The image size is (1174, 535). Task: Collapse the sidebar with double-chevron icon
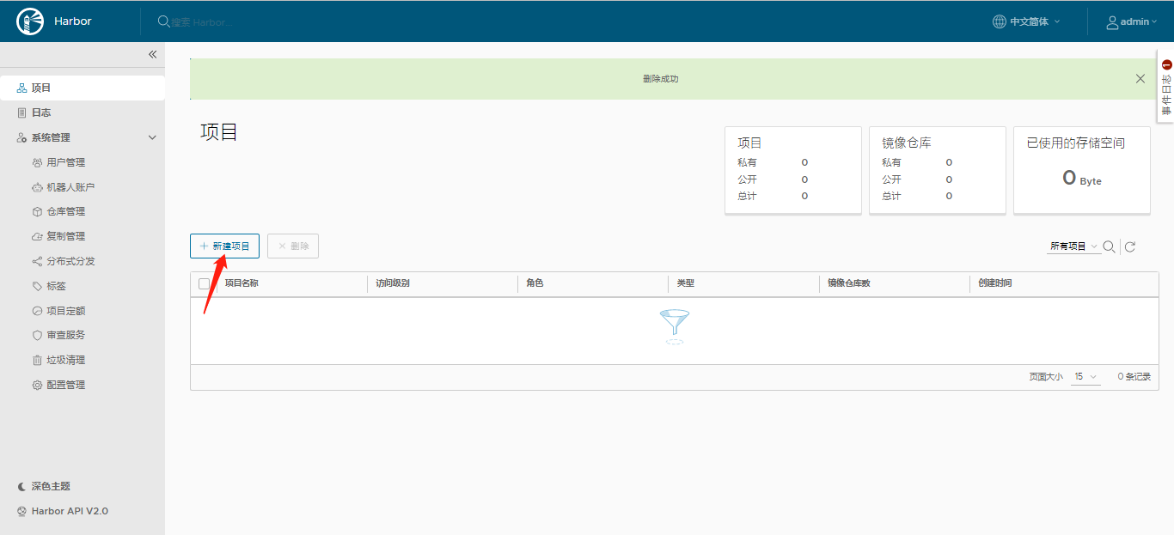click(x=152, y=54)
